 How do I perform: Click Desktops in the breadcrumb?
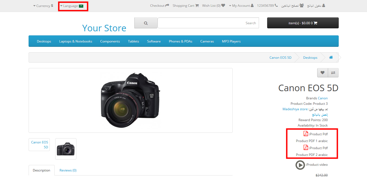pos(310,57)
